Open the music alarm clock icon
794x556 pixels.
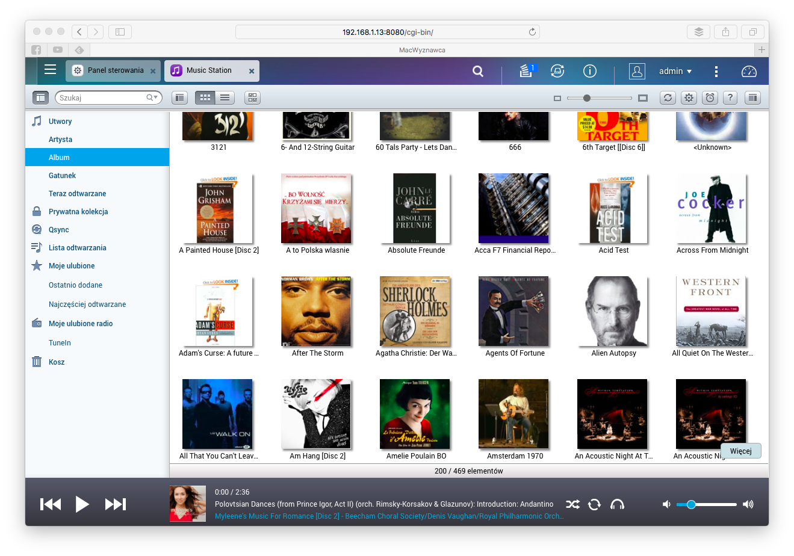coord(710,97)
